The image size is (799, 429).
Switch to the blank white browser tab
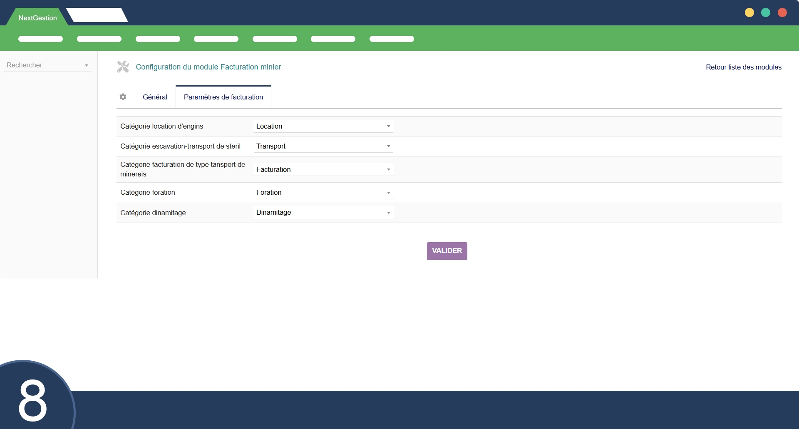click(97, 15)
